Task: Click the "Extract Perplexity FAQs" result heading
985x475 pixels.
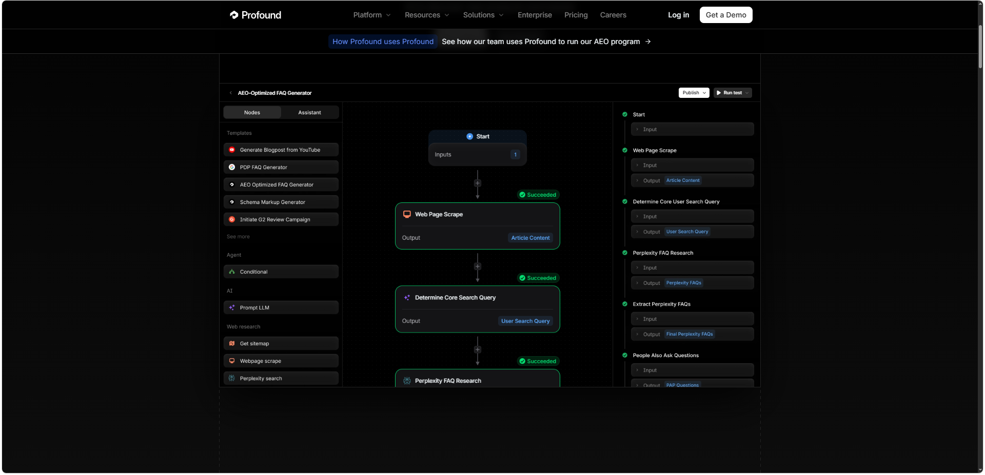Action: 662,304
